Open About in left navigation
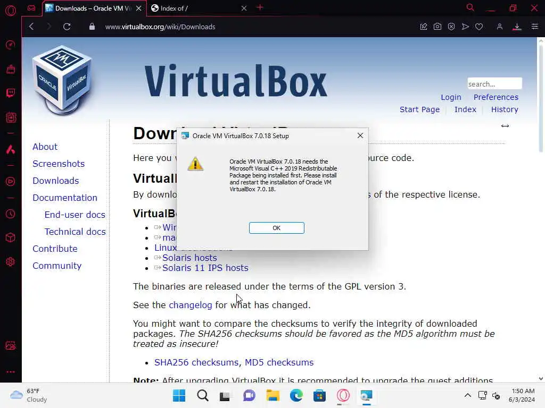This screenshot has height=408, width=545. pos(45,147)
